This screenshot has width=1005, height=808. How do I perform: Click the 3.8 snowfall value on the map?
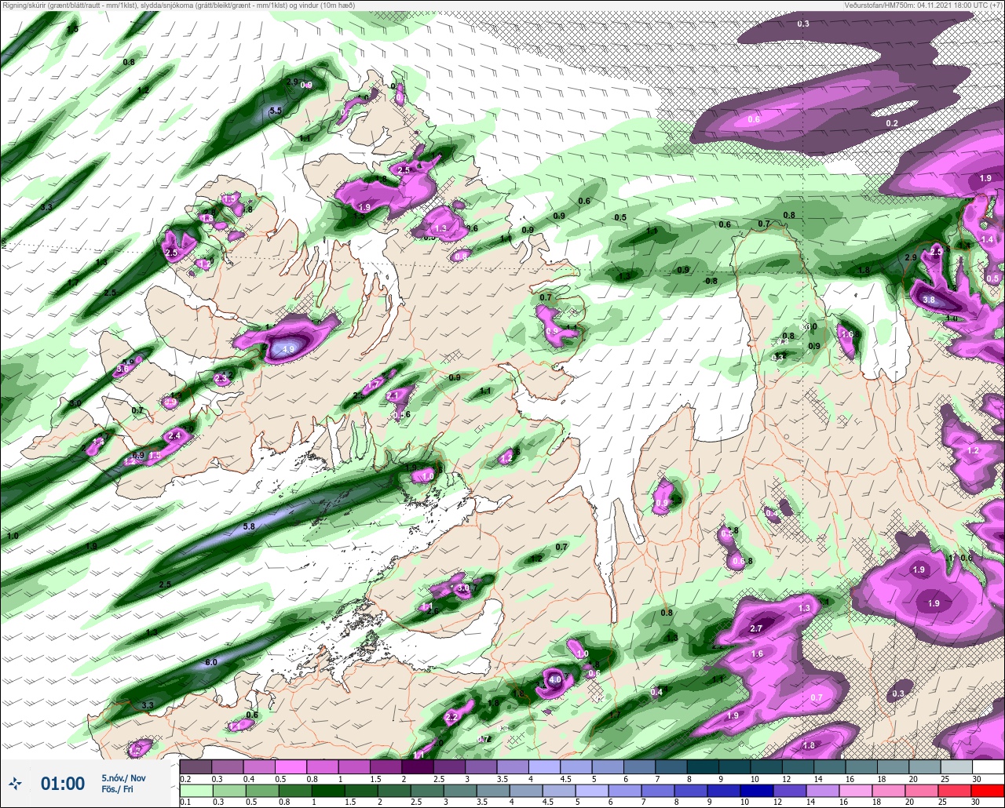pyautogui.click(x=929, y=300)
